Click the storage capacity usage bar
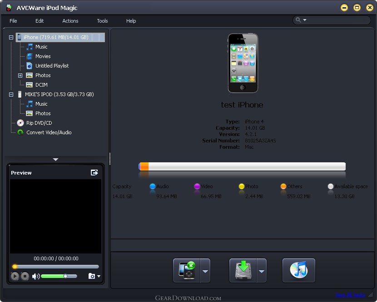Image resolution: width=377 pixels, height=302 pixels. tap(242, 166)
